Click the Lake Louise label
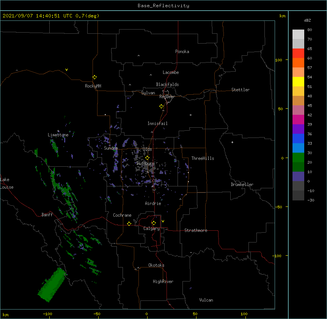The height and width of the screenshot is (319, 327). [x=7, y=183]
